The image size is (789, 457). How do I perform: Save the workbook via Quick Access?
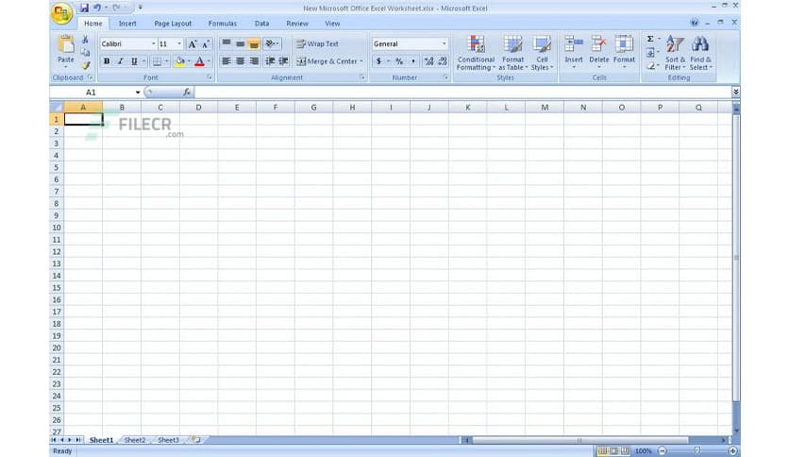pyautogui.click(x=85, y=8)
